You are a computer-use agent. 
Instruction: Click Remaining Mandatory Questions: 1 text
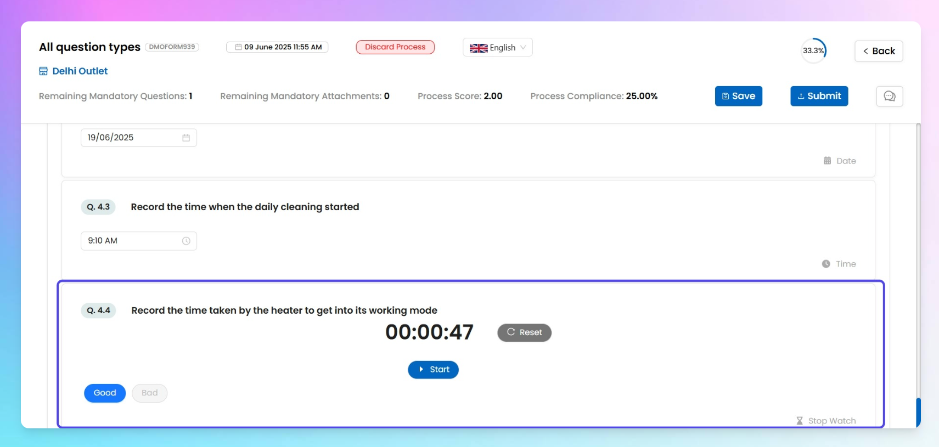coord(116,96)
